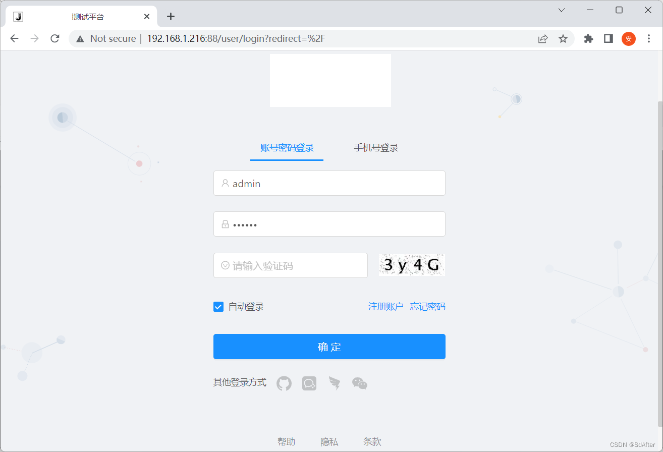Click the white logo placeholder image
Viewport: 663px width, 452px height.
[330, 80]
